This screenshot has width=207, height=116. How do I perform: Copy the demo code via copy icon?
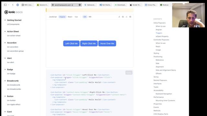click(123, 17)
